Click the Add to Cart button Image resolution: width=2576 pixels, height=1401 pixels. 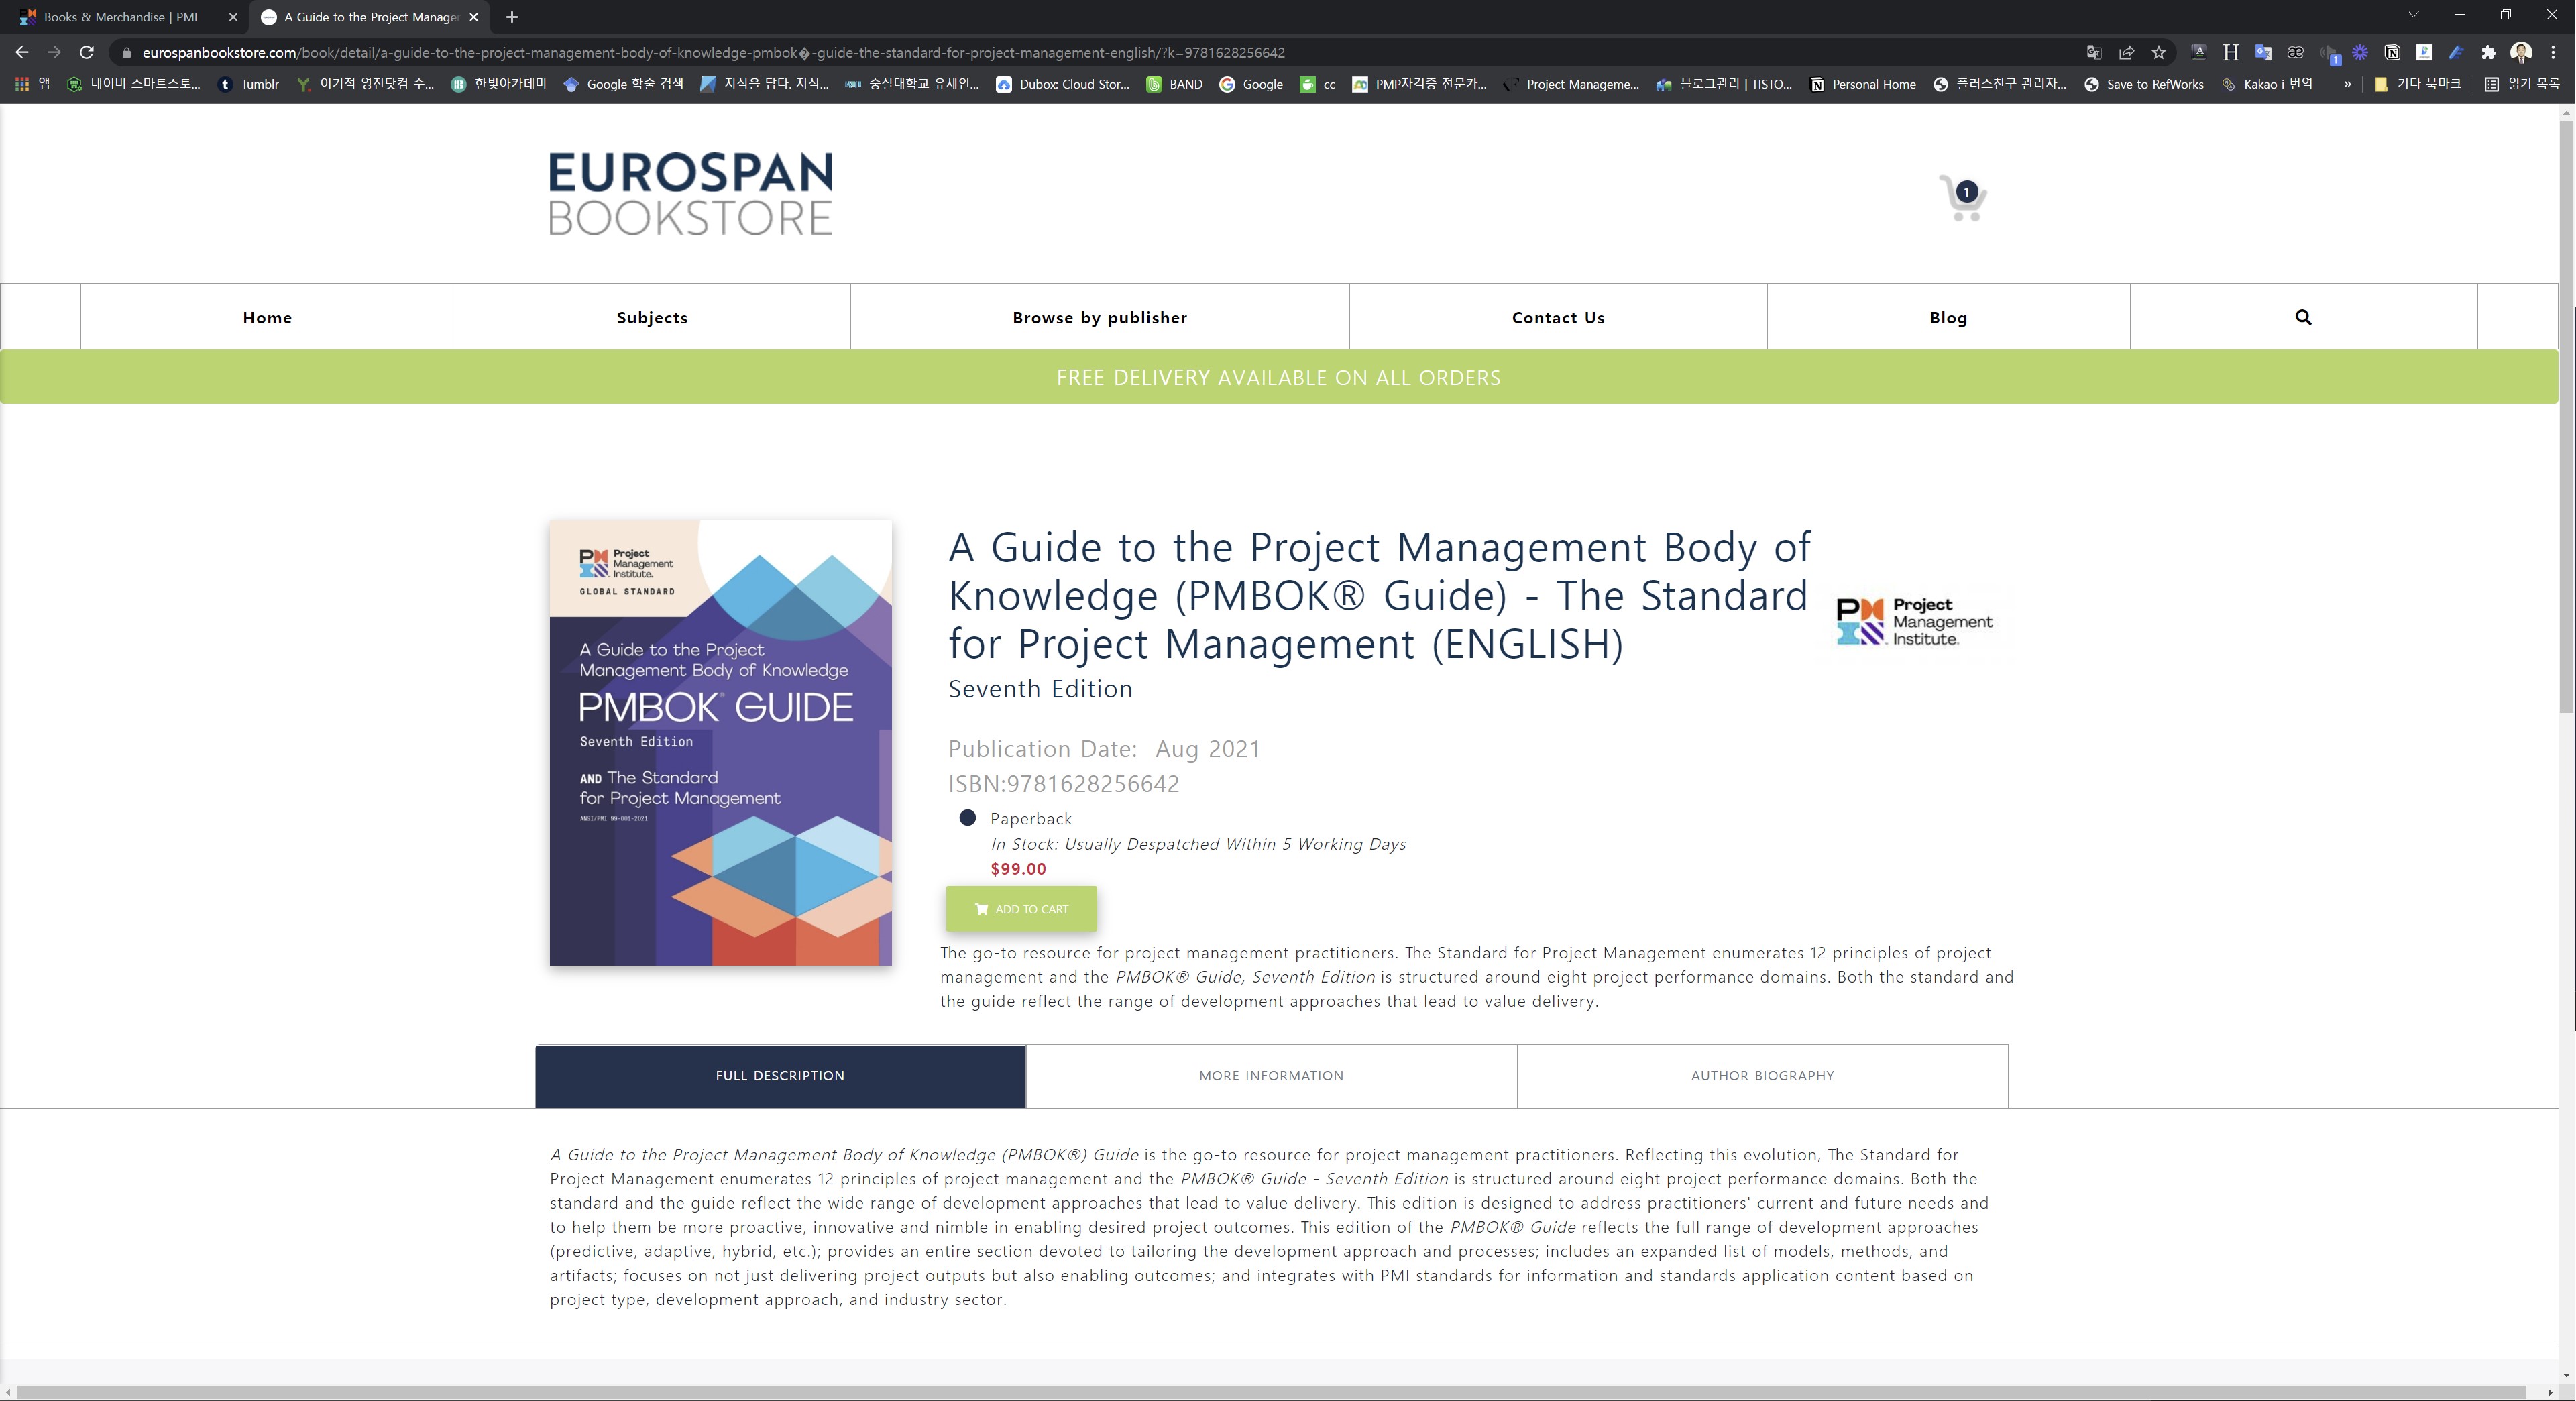pyautogui.click(x=1021, y=909)
